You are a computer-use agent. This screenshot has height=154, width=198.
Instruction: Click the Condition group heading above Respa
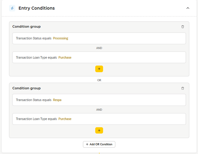(x=26, y=88)
